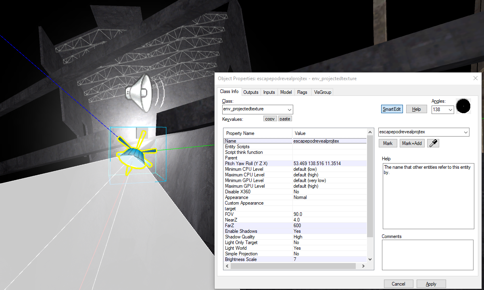Viewport: 484px width, 290px height.
Task: Open the Class dropdown list
Action: pos(290,109)
